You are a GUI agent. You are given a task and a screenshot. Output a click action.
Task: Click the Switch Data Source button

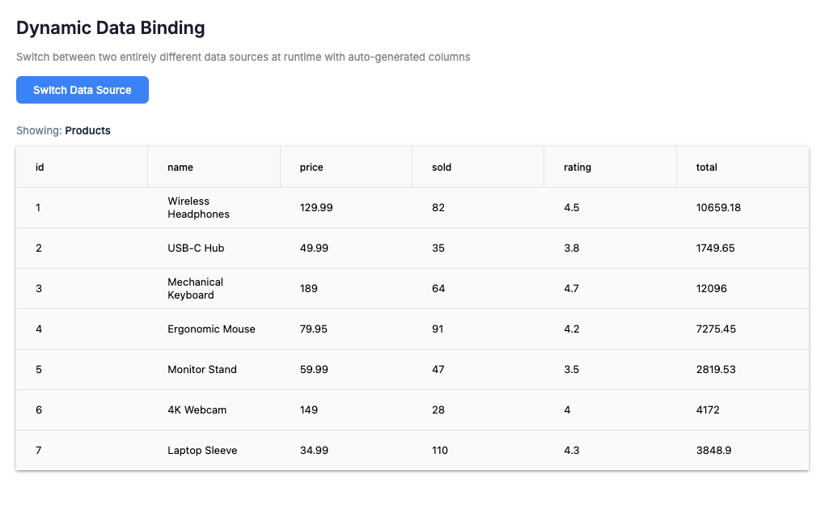[x=82, y=90]
